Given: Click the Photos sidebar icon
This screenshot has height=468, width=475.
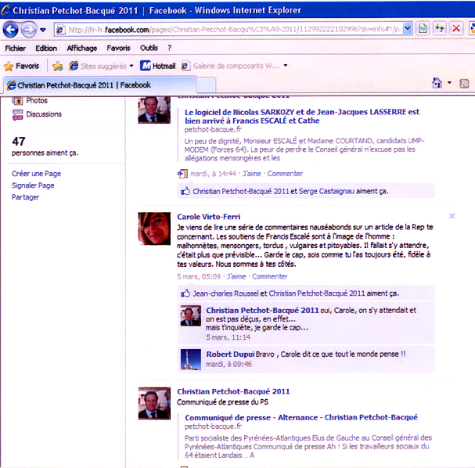Looking at the screenshot, I should tap(17, 100).
